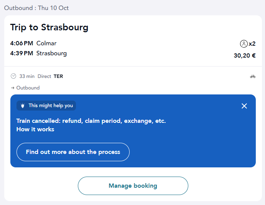Click the How it works text
This screenshot has width=265, height=205.
(x=35, y=129)
